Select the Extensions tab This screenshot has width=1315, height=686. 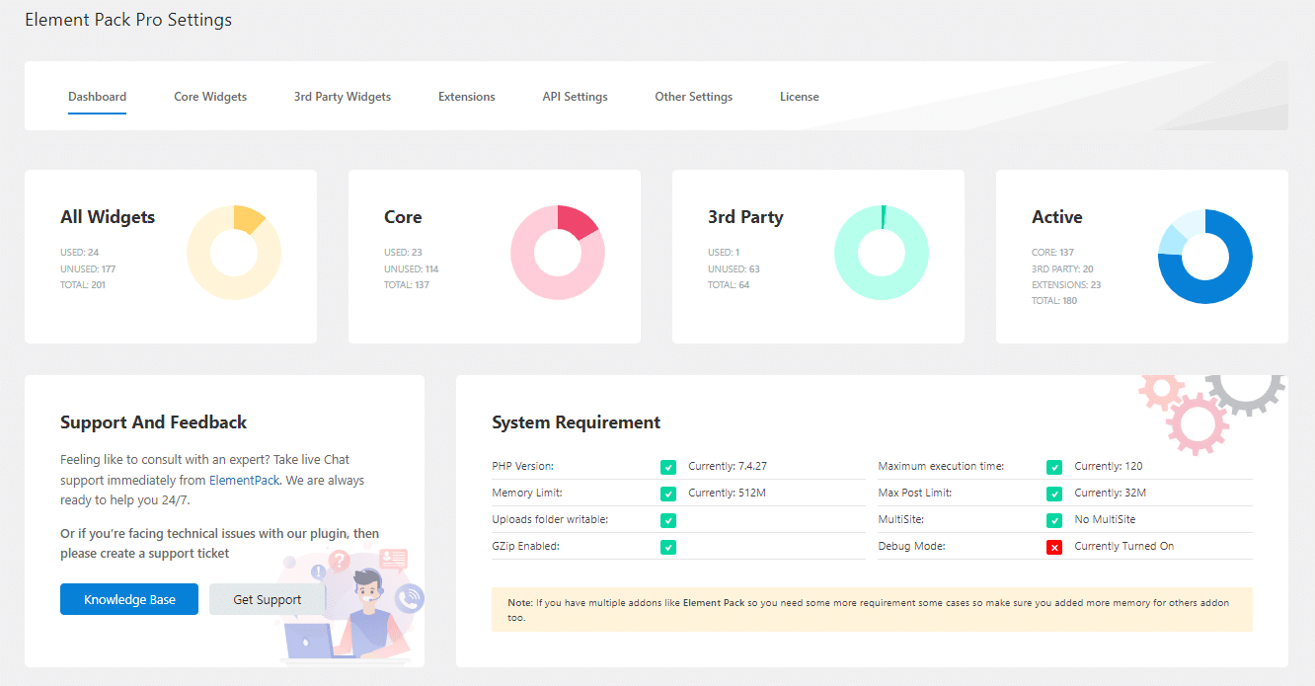click(466, 96)
